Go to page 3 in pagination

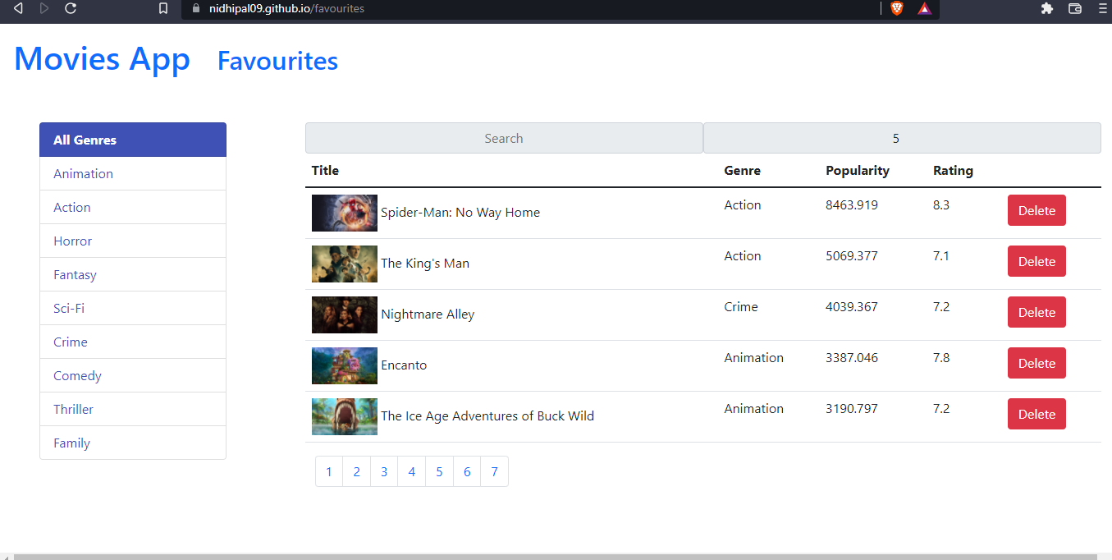pos(384,472)
